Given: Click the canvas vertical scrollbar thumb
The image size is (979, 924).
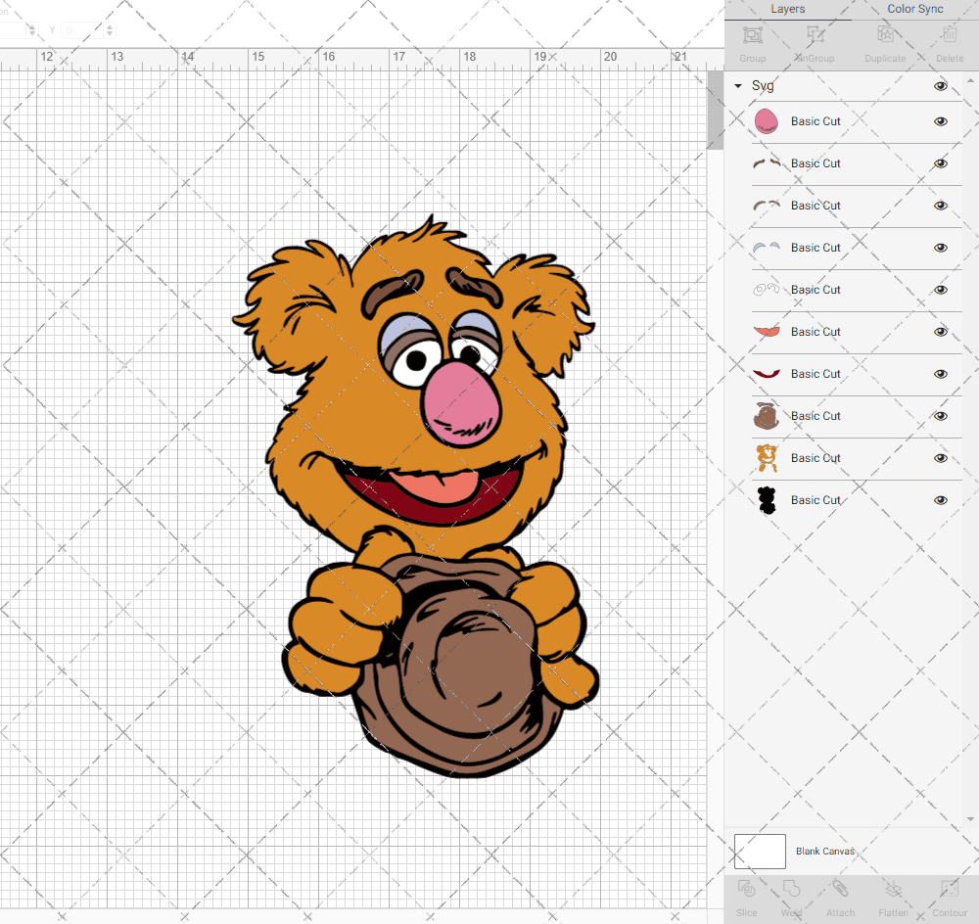Looking at the screenshot, I should 715,110.
